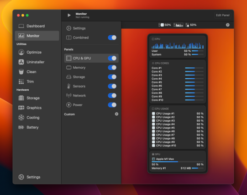Click the Power lightning bolt icon
This screenshot has height=195, width=247.
(x=68, y=105)
